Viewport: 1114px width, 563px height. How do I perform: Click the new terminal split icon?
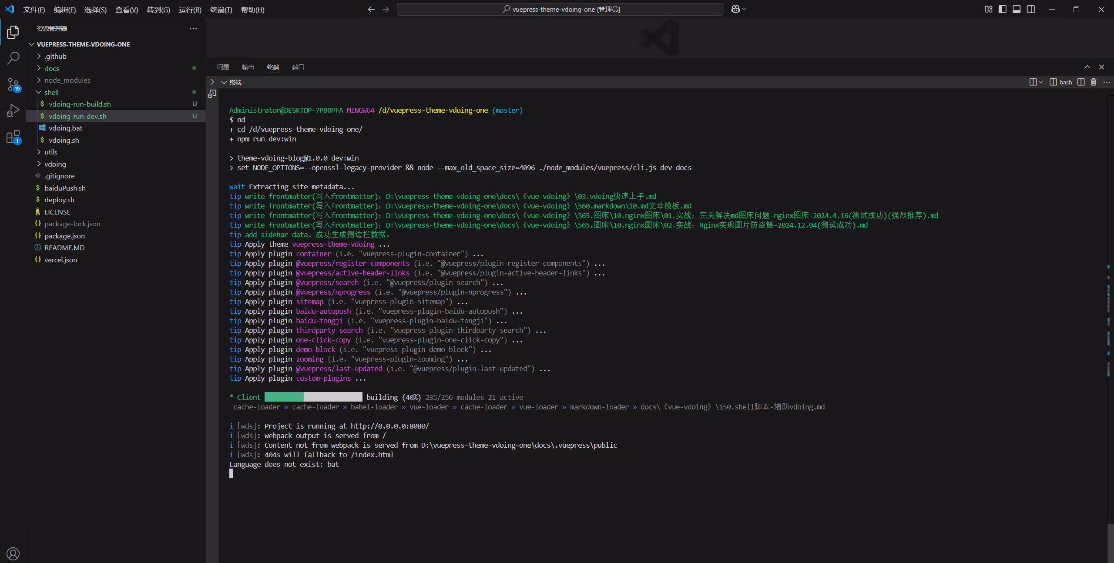[x=1033, y=82]
